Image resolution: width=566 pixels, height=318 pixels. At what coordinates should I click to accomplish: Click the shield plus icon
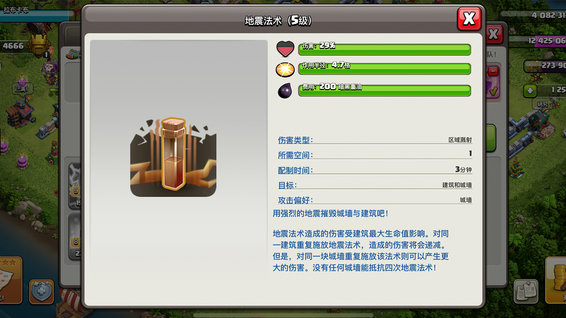tap(41, 292)
